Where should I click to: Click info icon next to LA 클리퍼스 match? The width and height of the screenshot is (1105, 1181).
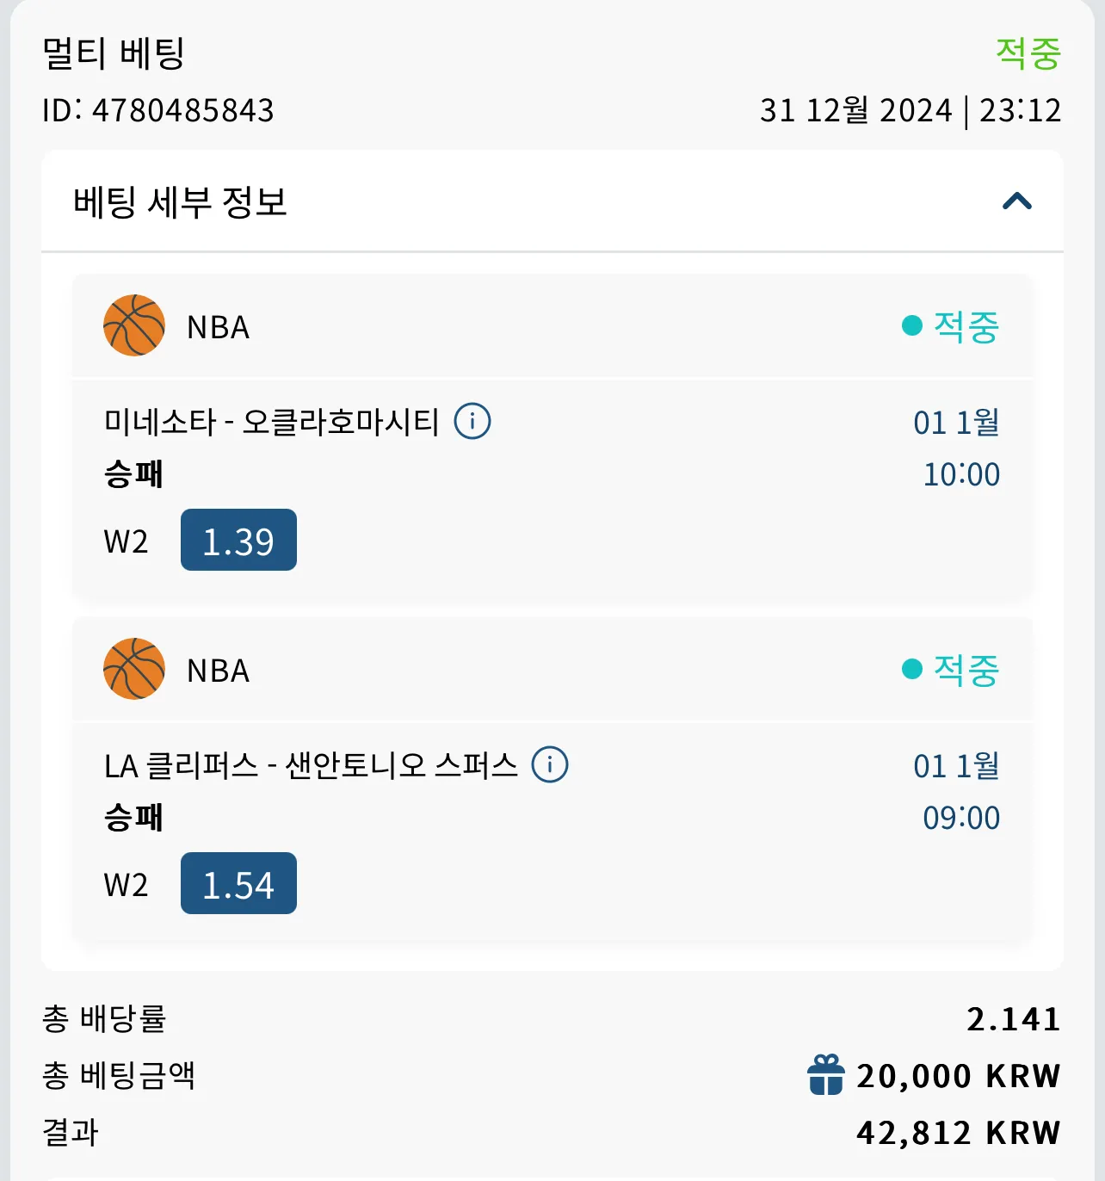(550, 764)
